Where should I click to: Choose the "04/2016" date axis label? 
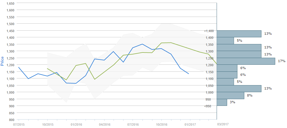click(x=104, y=124)
